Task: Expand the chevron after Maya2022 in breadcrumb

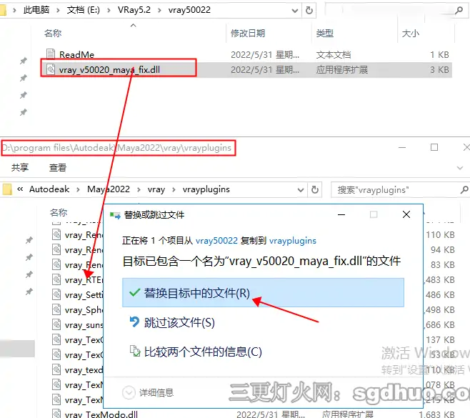Action: [139, 190]
